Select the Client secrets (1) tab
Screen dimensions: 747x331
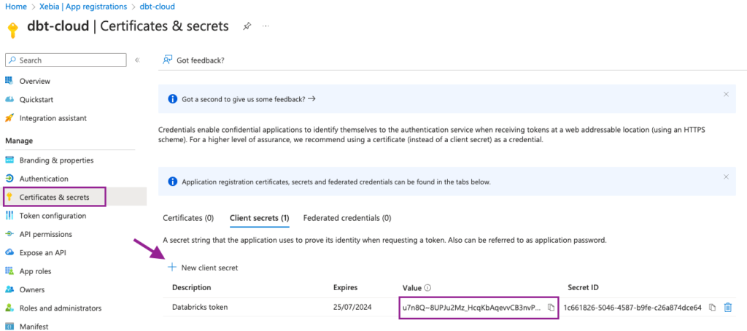point(259,218)
